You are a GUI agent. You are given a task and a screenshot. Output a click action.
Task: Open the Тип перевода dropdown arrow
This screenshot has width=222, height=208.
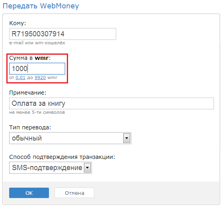click(127, 138)
